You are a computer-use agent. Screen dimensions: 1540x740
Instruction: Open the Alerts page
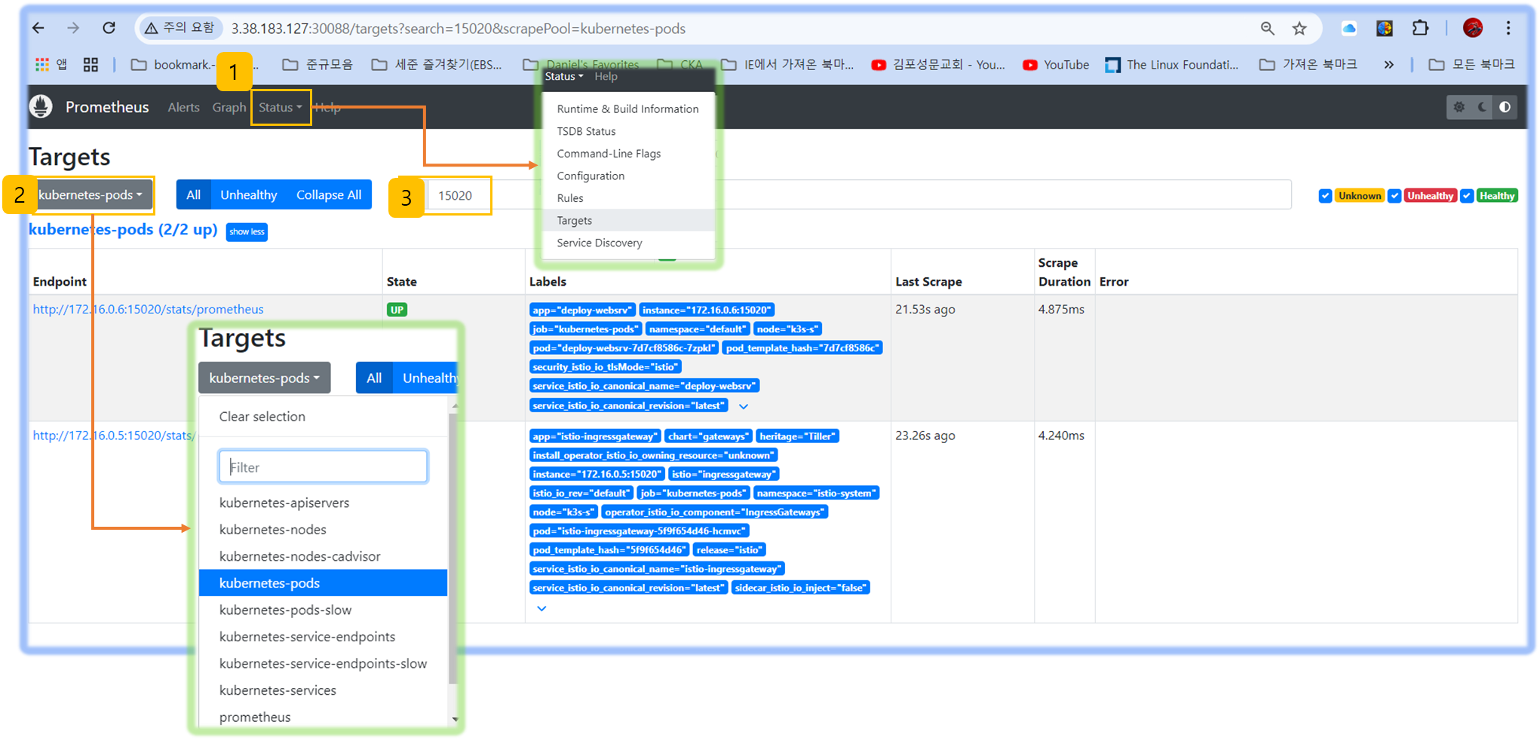183,107
